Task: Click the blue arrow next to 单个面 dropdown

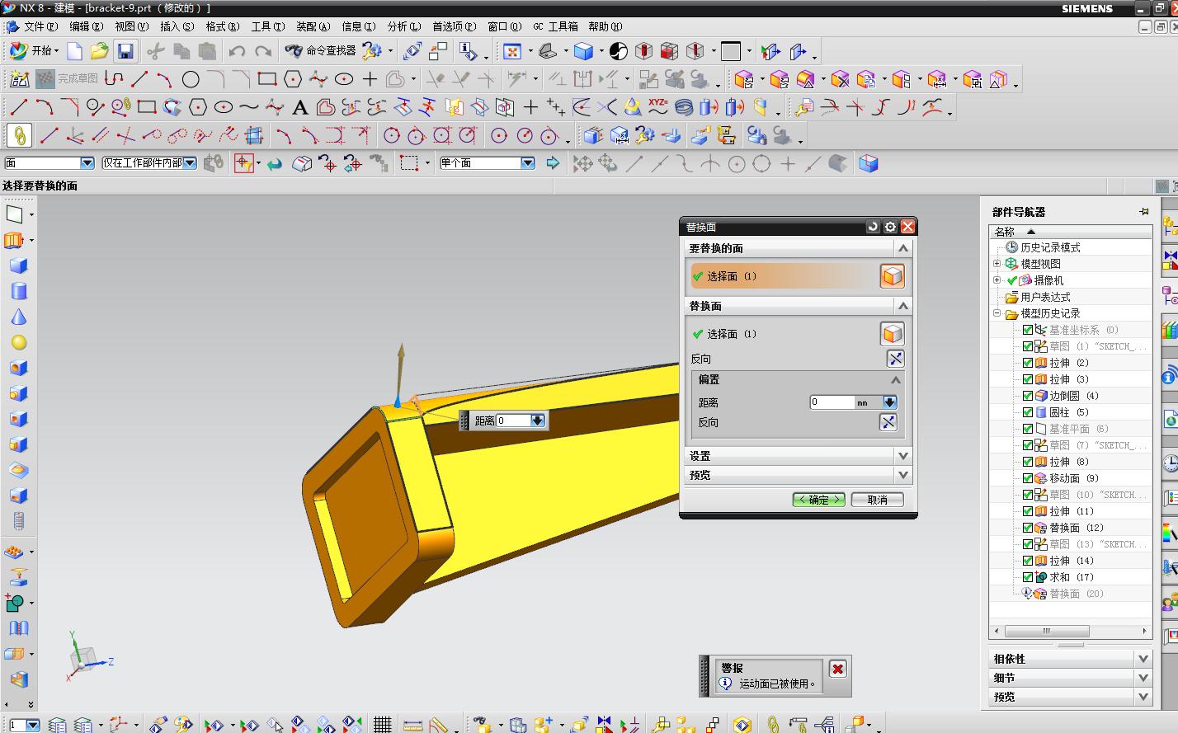Action: coord(553,163)
